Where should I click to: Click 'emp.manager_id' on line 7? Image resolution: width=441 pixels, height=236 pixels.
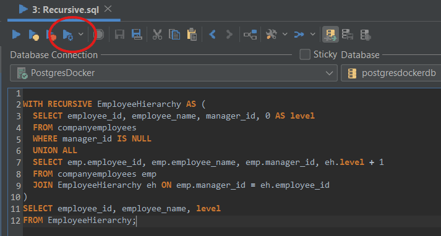[x=280, y=162]
